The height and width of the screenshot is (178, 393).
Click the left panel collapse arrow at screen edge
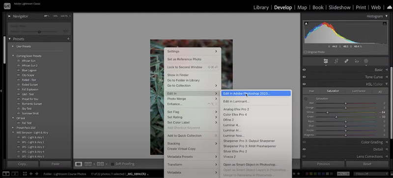(x=1, y=91)
